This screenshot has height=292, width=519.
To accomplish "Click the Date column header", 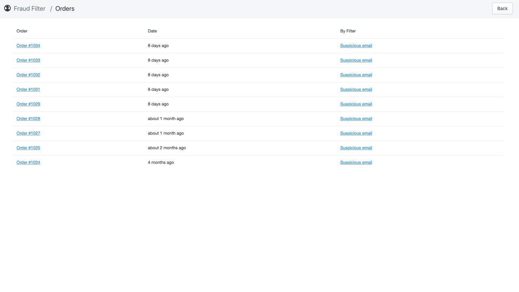I will (x=152, y=31).
